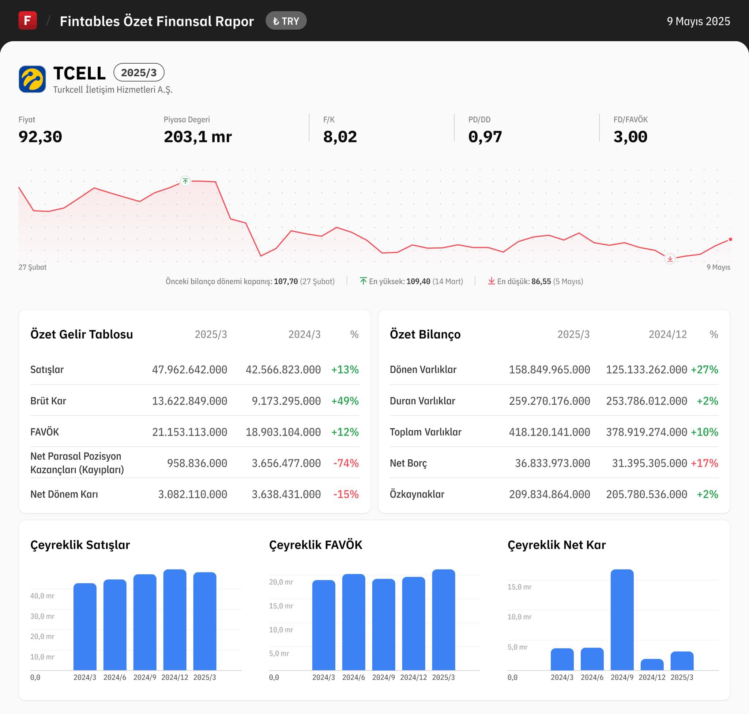Click the -74% change value
This screenshot has width=749, height=714.
(346, 463)
